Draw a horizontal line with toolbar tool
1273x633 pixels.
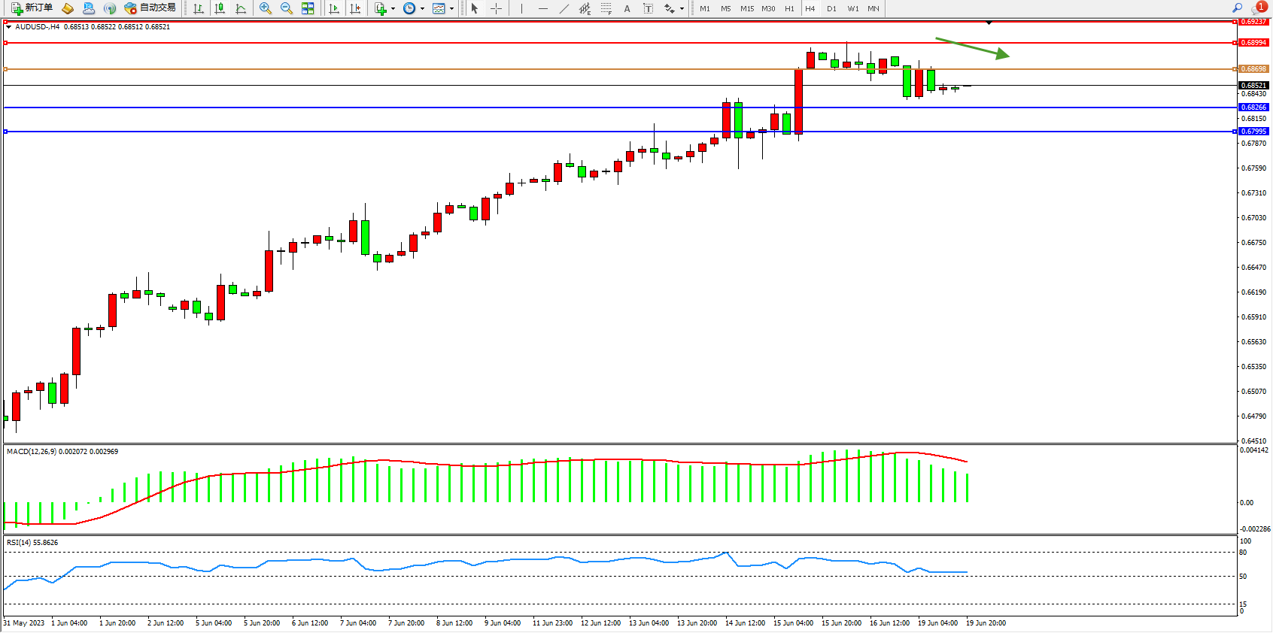542,8
